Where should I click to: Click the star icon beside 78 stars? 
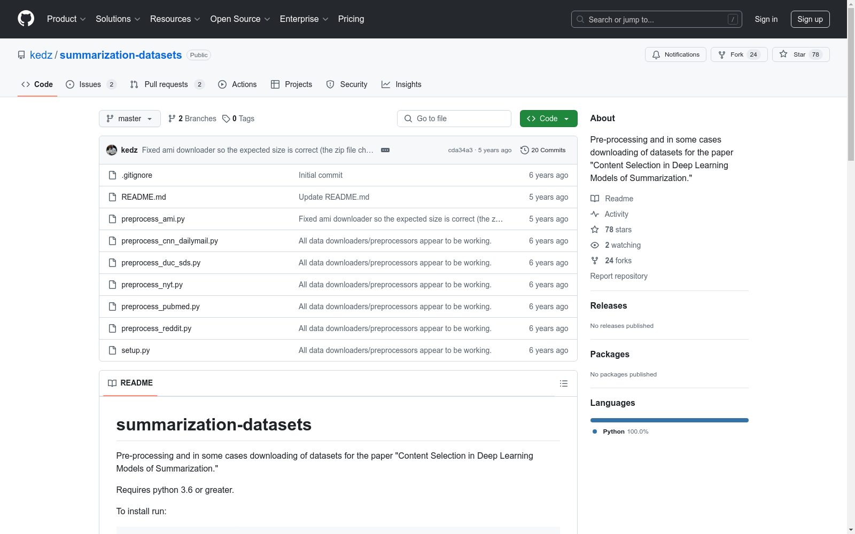coord(595,230)
